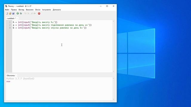The width and height of the screenshot is (191, 107).
Task: Click line number 2 in the gutter
Action: pos(10,25)
